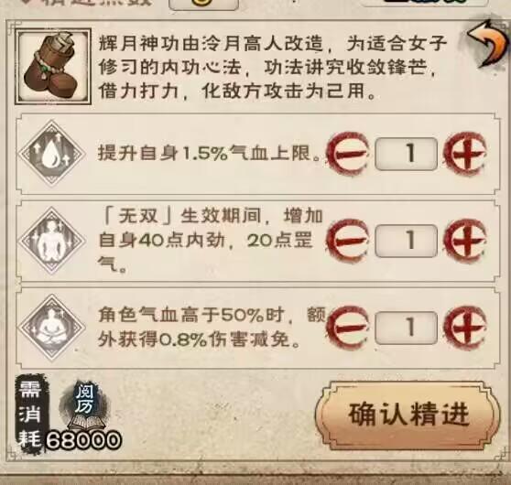Increase the 伤害减免 skill point count
Screen dimensions: 511x485
pyautogui.click(x=465, y=328)
